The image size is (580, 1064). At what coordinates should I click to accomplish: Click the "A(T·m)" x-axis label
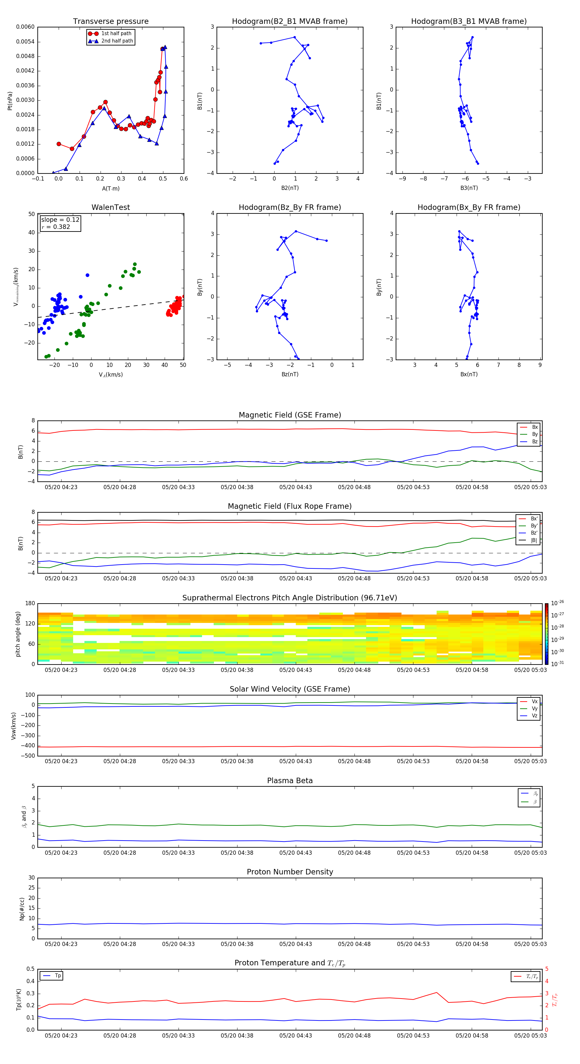[x=111, y=188]
